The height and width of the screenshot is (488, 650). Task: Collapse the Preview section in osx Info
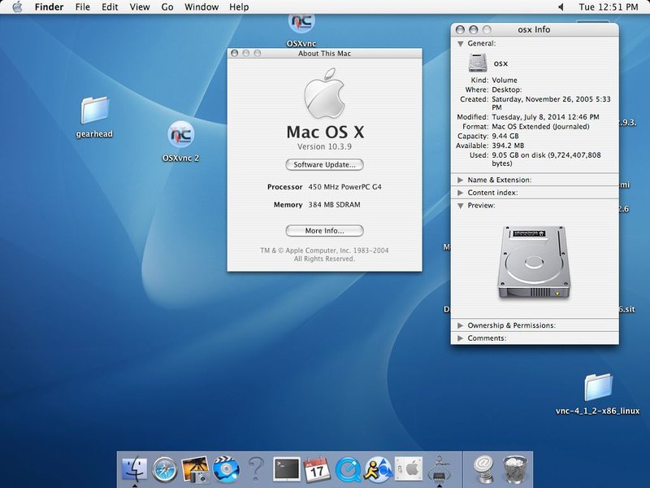pyautogui.click(x=460, y=206)
